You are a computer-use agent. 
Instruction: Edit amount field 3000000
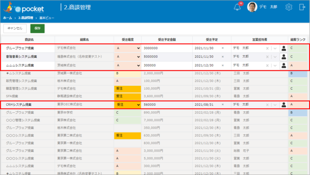[167, 48]
